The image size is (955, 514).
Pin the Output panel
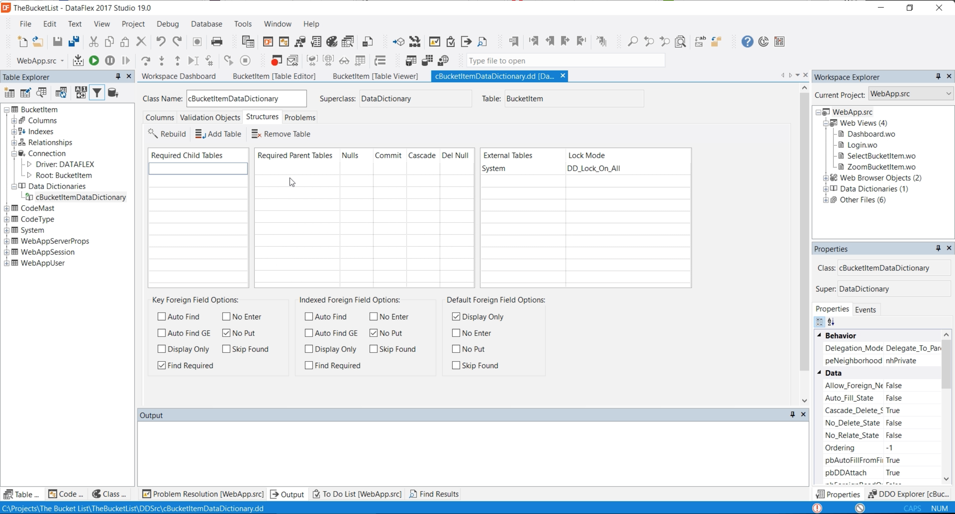[x=792, y=415]
